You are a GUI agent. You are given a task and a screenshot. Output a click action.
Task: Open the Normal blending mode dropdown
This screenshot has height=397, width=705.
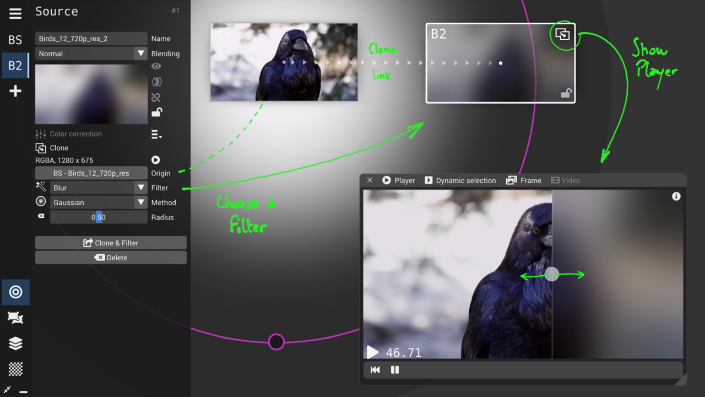pyautogui.click(x=91, y=53)
